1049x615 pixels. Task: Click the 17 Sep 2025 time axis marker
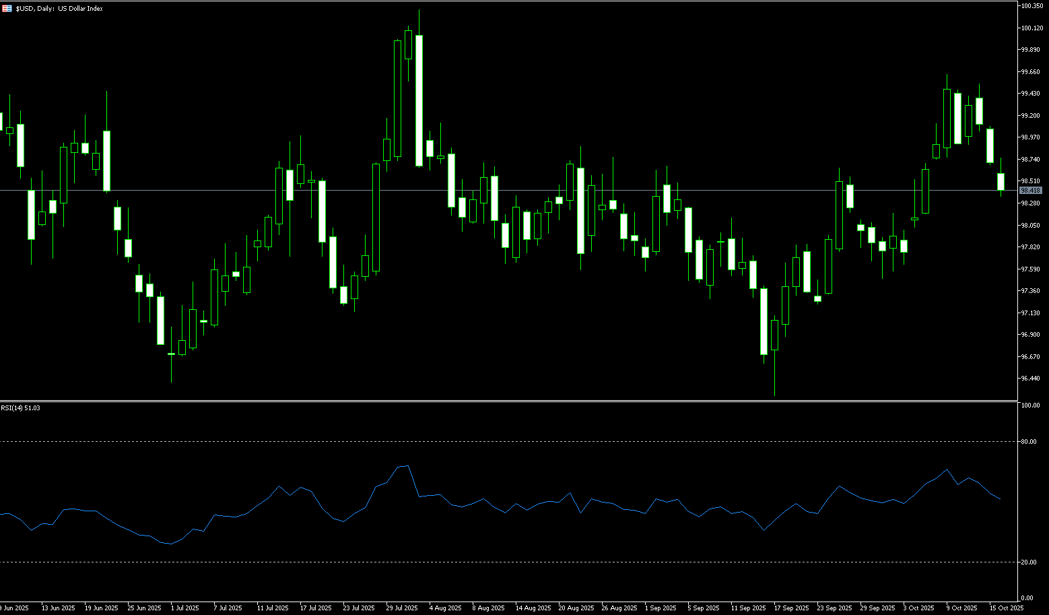[x=791, y=608]
